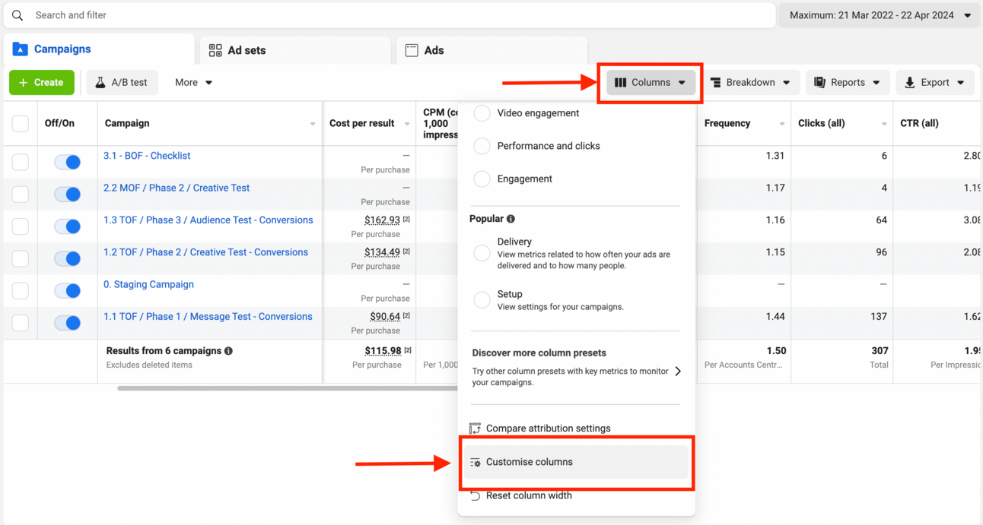Click the search magnifier icon
This screenshot has height=525, width=983.
tap(17, 15)
